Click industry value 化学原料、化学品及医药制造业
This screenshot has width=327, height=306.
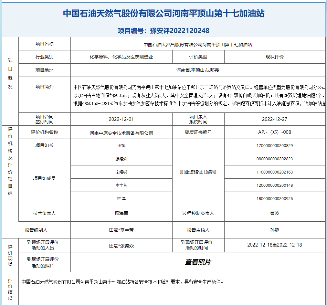121,57
